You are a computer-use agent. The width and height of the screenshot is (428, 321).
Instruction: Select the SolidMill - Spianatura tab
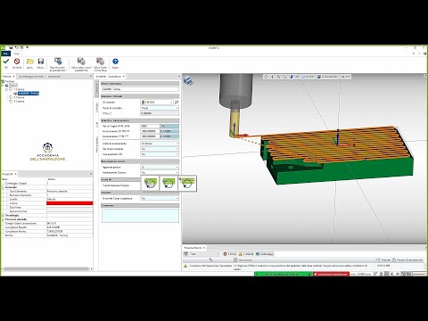111,77
